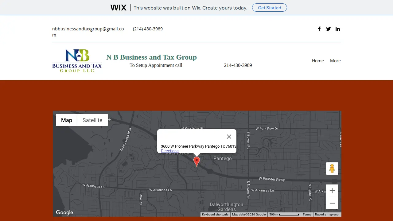Open the Twitter social icon
Viewport: 393px width, 221px height.
(x=329, y=29)
